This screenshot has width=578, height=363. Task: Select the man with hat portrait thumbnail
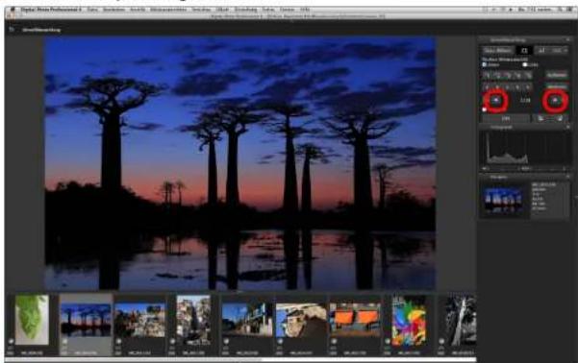(x=301, y=320)
